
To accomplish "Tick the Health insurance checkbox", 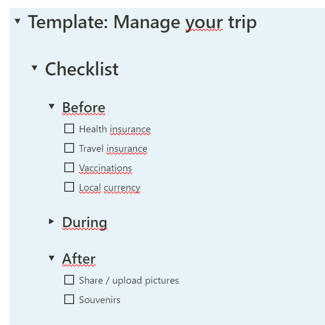I will (69, 129).
